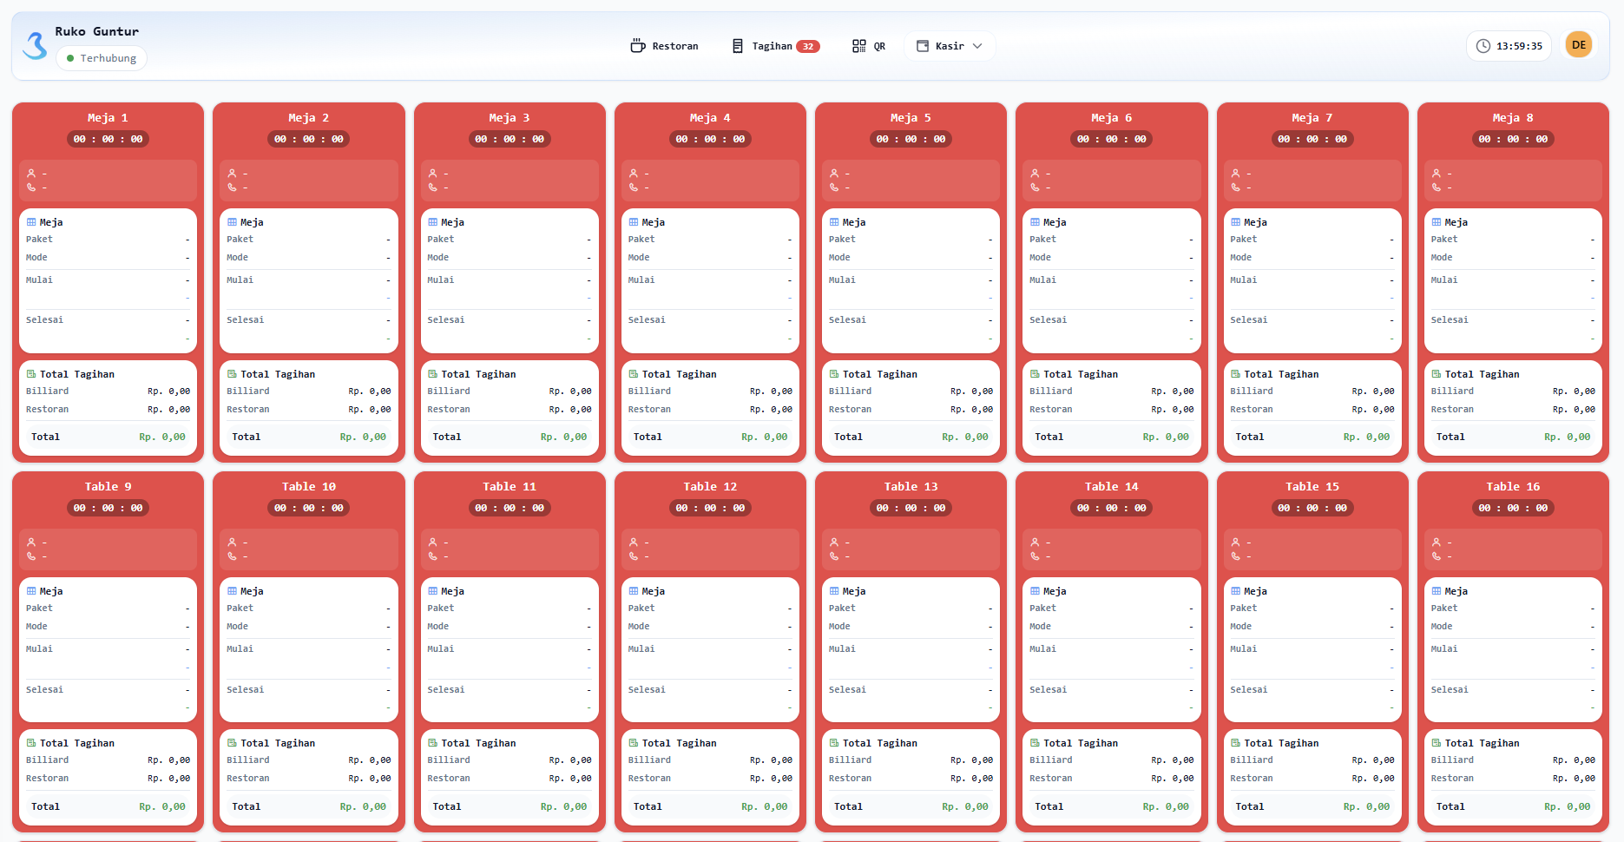Image resolution: width=1624 pixels, height=842 pixels.
Task: Click the Mode row in Table 13
Action: point(911,627)
